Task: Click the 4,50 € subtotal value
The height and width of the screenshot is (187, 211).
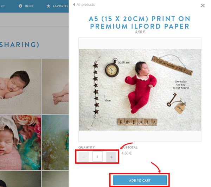Action: click(x=127, y=153)
